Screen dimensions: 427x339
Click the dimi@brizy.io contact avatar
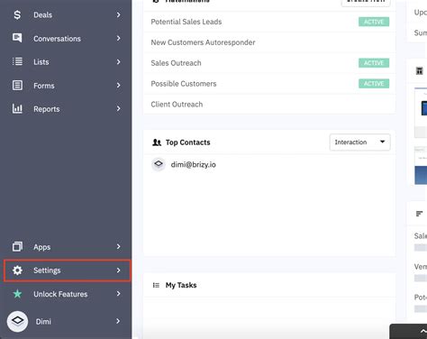tap(159, 164)
